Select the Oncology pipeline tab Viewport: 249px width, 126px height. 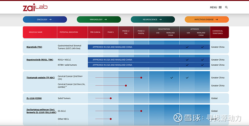(45, 19)
